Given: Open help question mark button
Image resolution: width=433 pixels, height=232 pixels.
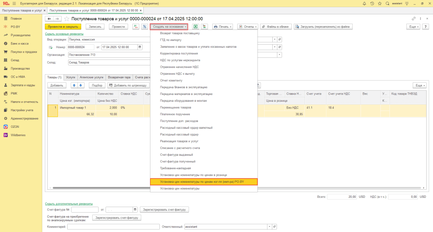Looking at the screenshot, I should 425,27.
